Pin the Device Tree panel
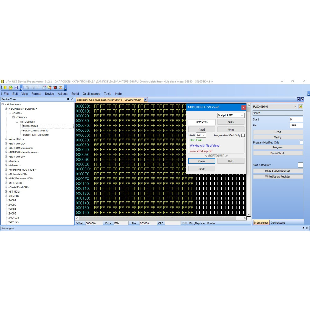Viewport: 310px width, 310px height. (x=68, y=99)
